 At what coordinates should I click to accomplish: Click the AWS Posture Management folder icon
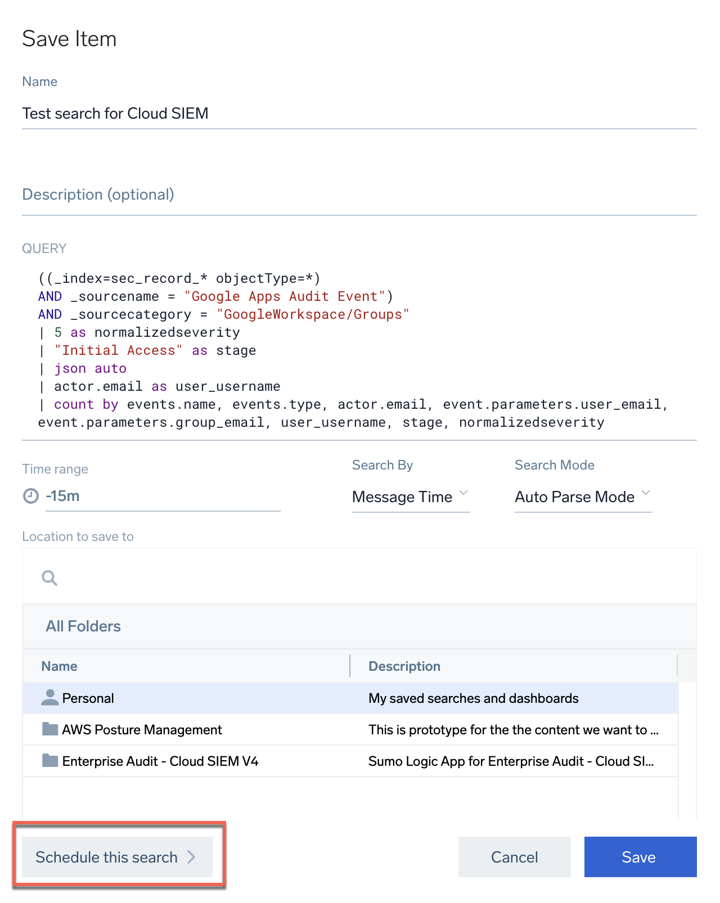coord(50,729)
